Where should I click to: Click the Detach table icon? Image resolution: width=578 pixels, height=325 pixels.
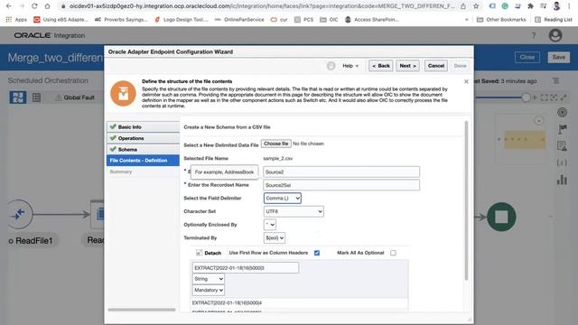pyautogui.click(x=199, y=253)
